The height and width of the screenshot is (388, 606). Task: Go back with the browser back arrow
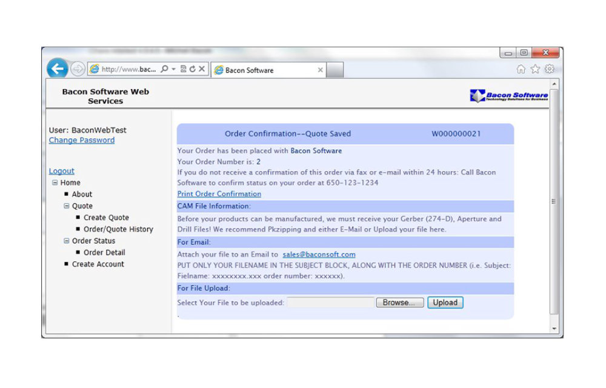pyautogui.click(x=58, y=69)
